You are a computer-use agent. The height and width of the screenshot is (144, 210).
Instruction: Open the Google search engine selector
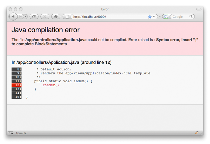click(167, 17)
